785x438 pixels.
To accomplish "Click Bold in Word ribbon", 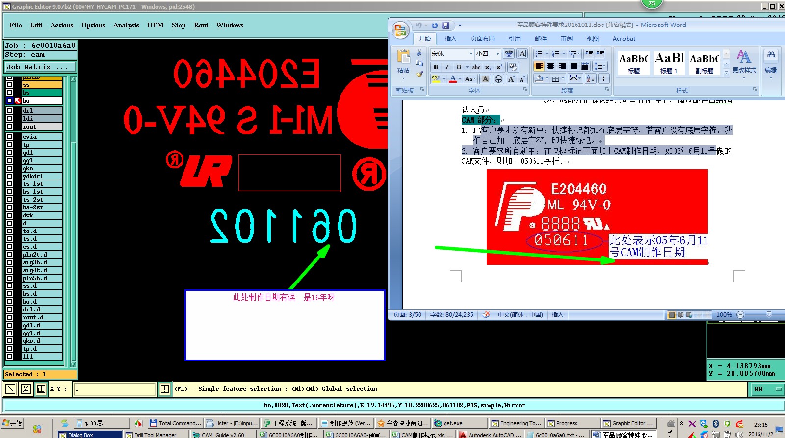I will [x=436, y=67].
